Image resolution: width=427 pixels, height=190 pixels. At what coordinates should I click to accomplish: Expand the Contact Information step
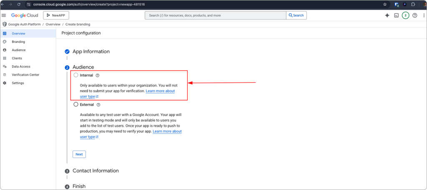pos(95,171)
